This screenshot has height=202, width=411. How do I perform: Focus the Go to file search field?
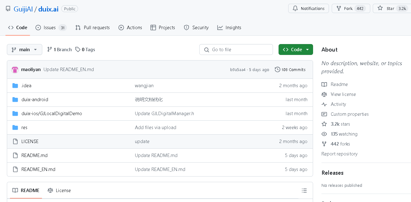236,50
